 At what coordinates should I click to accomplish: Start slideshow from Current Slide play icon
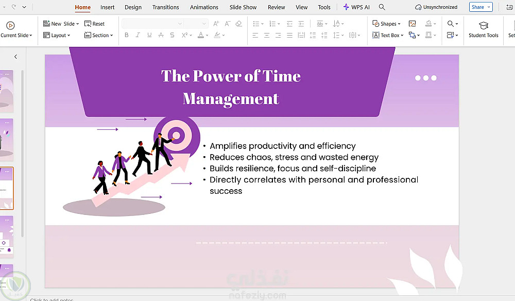10,25
